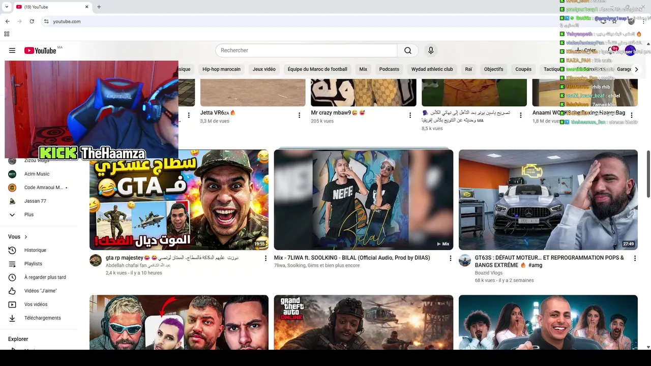Open the YouTube hamburger guide menu
The height and width of the screenshot is (366, 651).
point(12,50)
